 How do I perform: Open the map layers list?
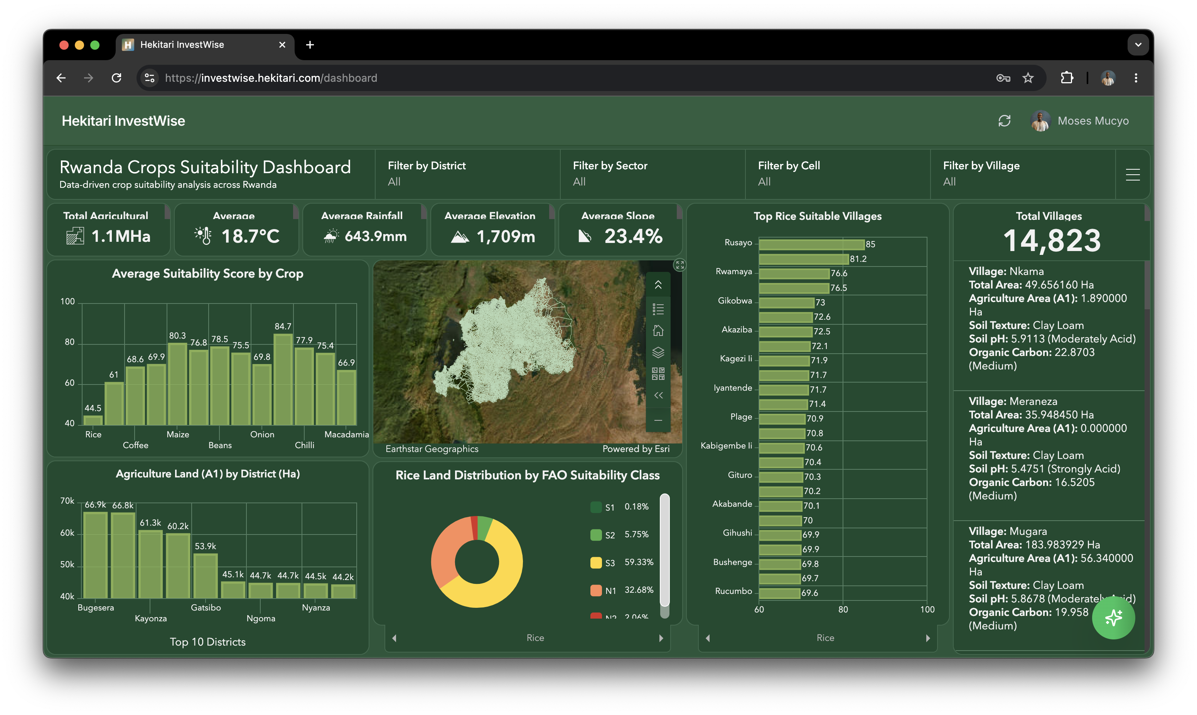click(x=658, y=352)
